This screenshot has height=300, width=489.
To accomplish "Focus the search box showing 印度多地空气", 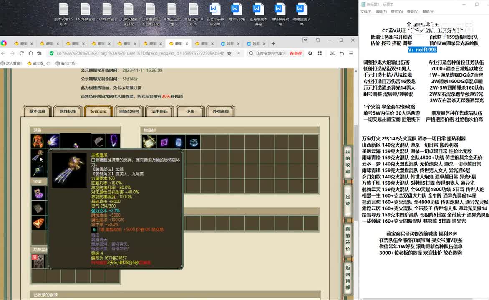I will 271,54.
